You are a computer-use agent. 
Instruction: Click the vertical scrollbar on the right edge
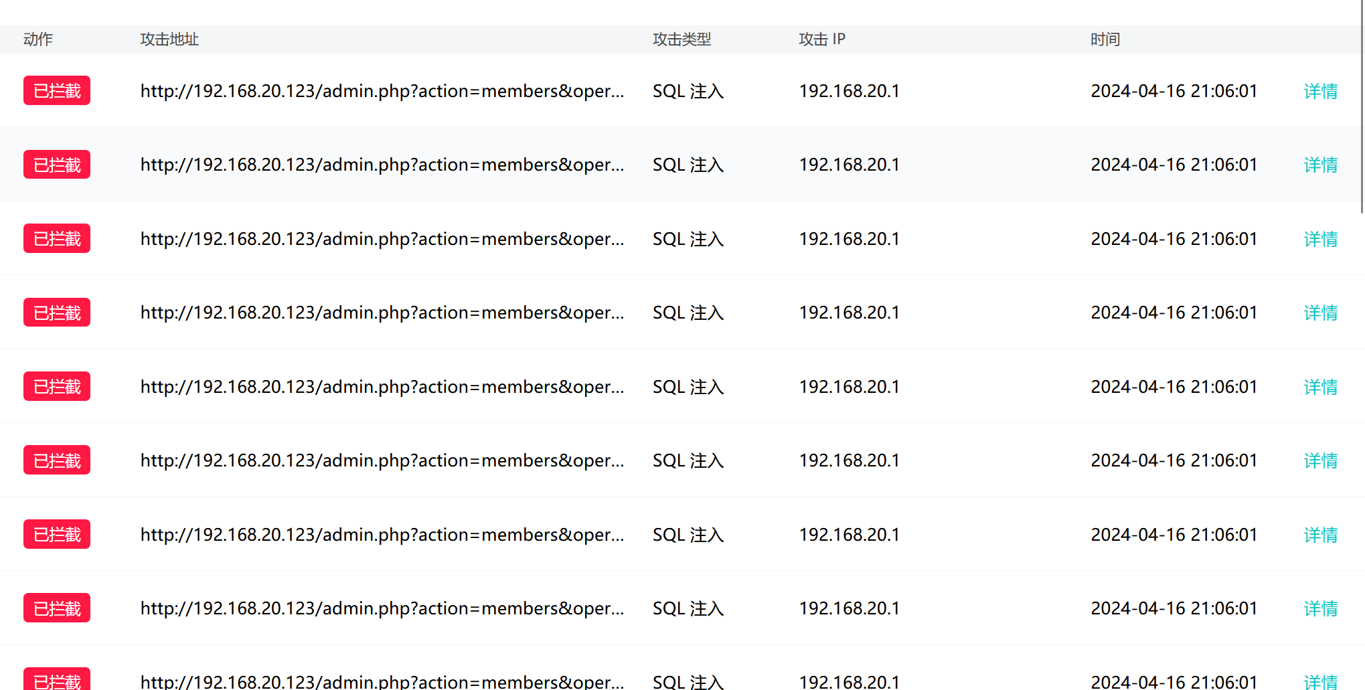click(1362, 107)
